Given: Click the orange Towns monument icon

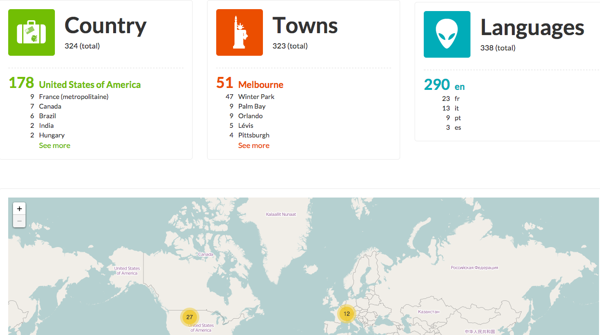Looking at the screenshot, I should [239, 32].
